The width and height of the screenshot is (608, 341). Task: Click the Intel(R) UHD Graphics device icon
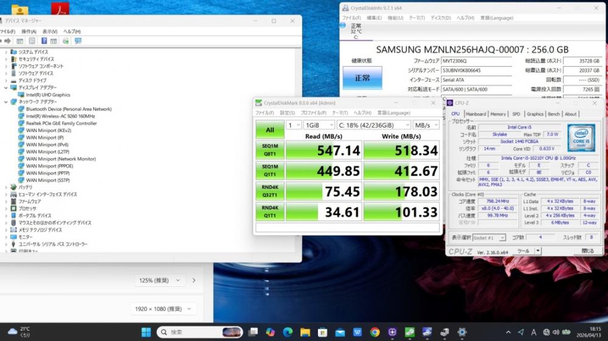tap(21, 95)
